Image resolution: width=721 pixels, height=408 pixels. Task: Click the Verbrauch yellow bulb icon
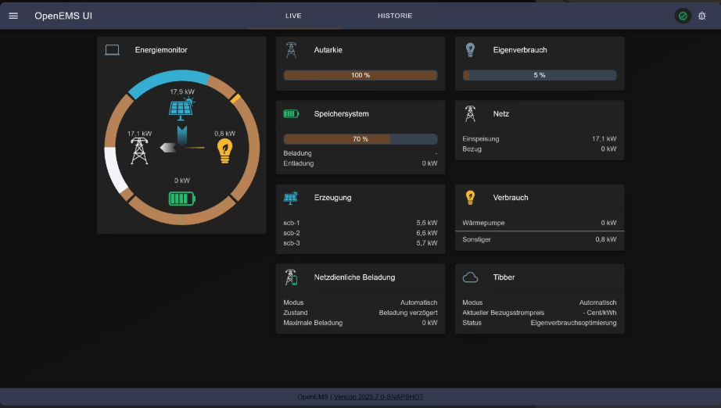[x=470, y=198]
